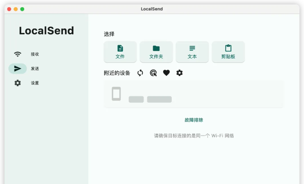304x184 pixels.
Task: Click the paper plane send icon in sidebar
Action: tap(18, 69)
